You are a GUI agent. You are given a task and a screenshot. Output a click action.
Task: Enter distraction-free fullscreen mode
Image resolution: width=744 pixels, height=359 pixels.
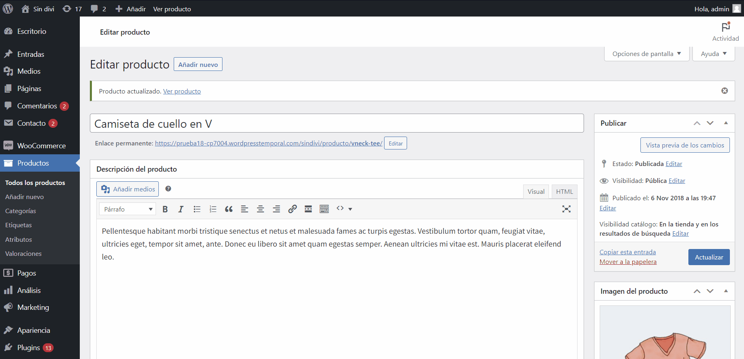(566, 209)
